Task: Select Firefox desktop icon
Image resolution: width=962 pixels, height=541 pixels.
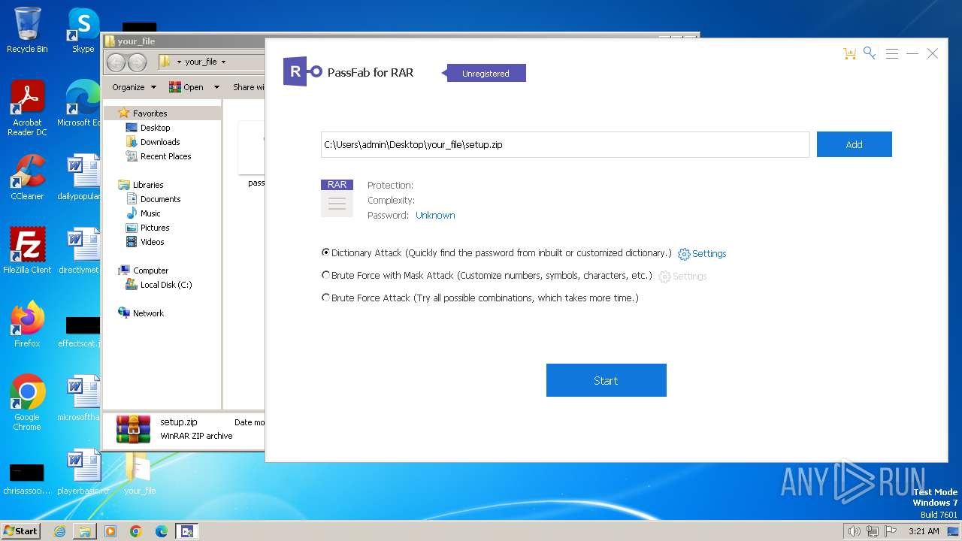Action: [27, 324]
